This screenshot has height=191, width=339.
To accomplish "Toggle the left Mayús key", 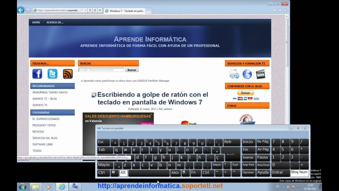I will (105, 165).
